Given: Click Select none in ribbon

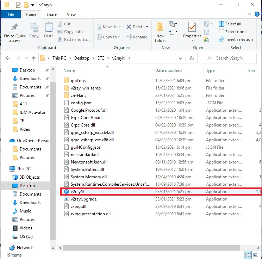Looking at the screenshot, I should (232, 32).
